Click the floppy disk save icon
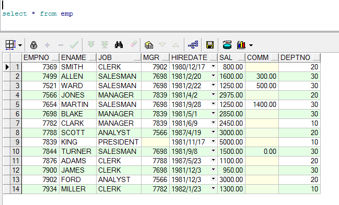The height and width of the screenshot is (205, 339). pos(210,45)
